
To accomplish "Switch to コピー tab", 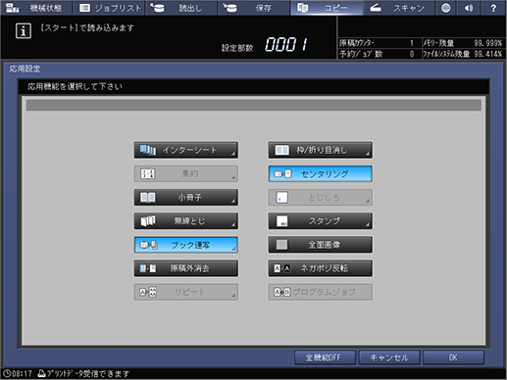I will (x=327, y=8).
